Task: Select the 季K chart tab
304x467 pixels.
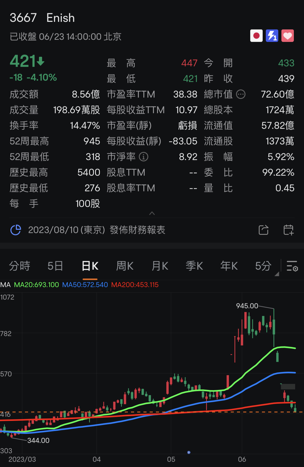Action: (x=194, y=266)
